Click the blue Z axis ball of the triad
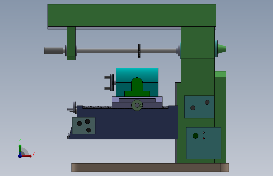Image resolution: width=273 pixels, height=176 pixels. 20,156
